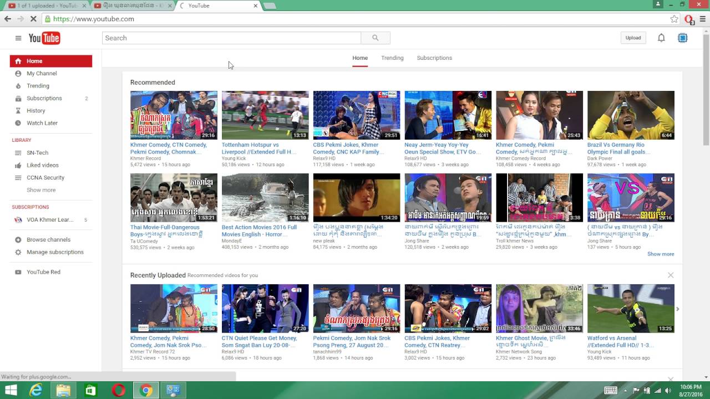Open the Brazil Vs Germany Rio thumbnail
This screenshot has height=399, width=710.
coord(631,115)
